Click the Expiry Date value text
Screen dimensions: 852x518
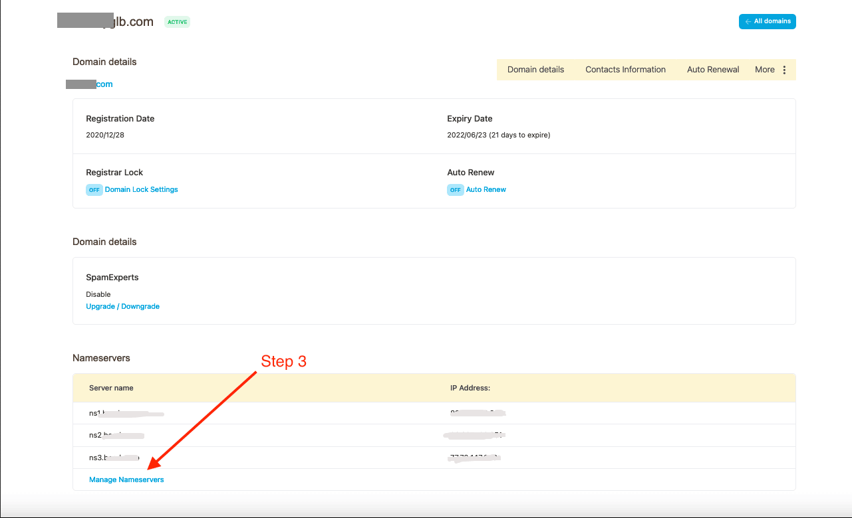[x=498, y=135]
